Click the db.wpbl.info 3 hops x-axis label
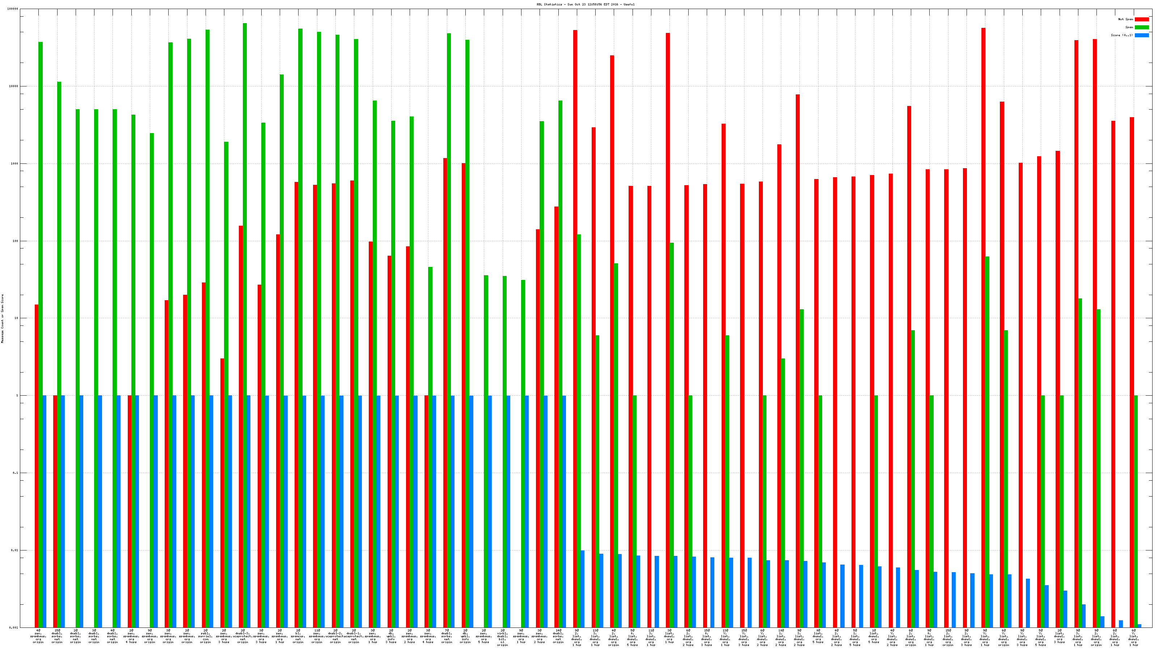Viewport: 1158px width, 651px height. click(391, 636)
